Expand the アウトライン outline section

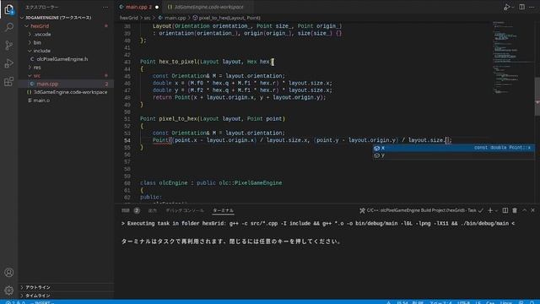pos(66,287)
